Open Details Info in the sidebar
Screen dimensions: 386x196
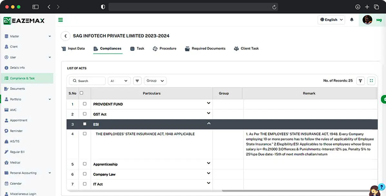pyautogui.click(x=17, y=68)
